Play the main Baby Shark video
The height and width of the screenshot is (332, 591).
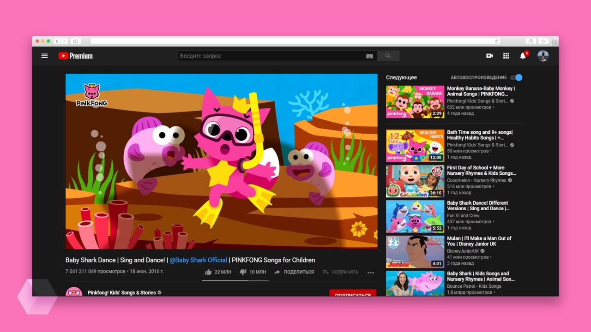[x=221, y=161]
